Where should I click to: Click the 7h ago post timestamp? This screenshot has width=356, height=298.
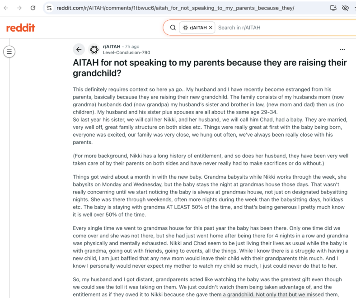pos(132,47)
